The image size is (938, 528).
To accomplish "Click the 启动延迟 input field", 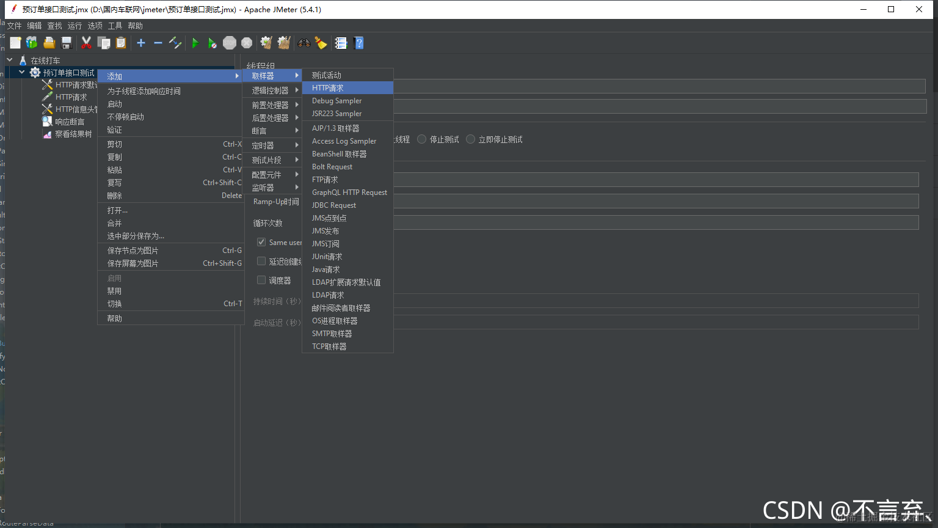I will click(656, 322).
